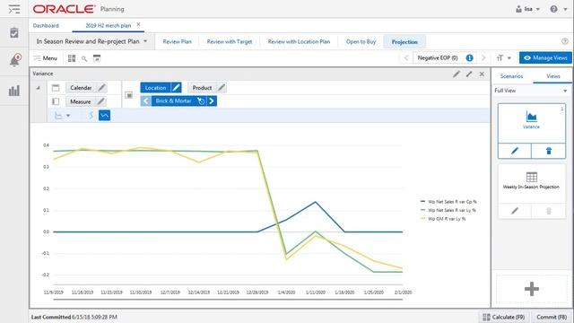Click the Calculate (F9) button
The image size is (574, 323).
click(503, 317)
